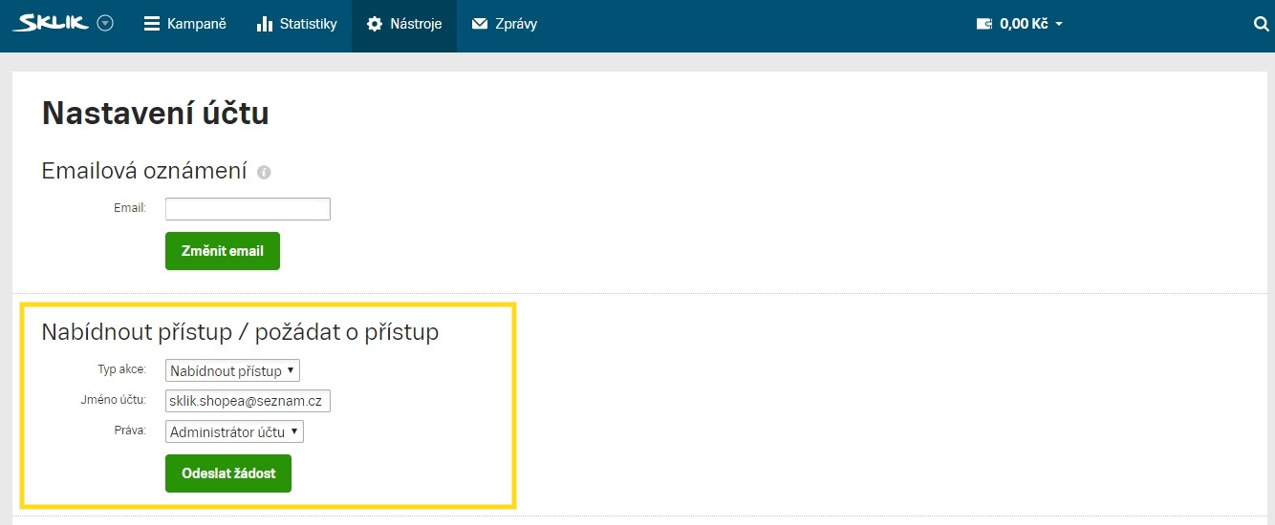Expand the 0,00 Kč balance caret
Viewport: 1275px width, 525px height.
[1059, 25]
